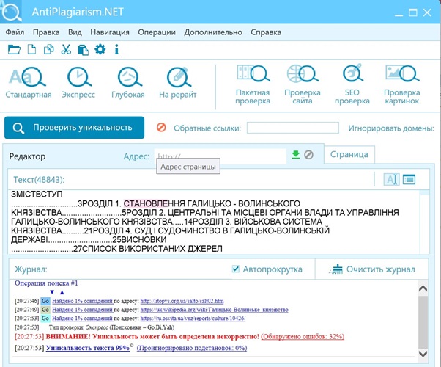441x367 pixels.
Task: Open Проверка сайта tool
Action: tap(303, 84)
